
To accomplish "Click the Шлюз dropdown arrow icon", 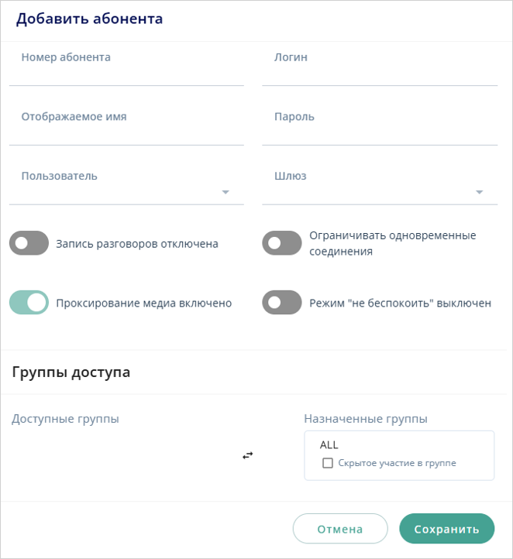I will click(479, 192).
